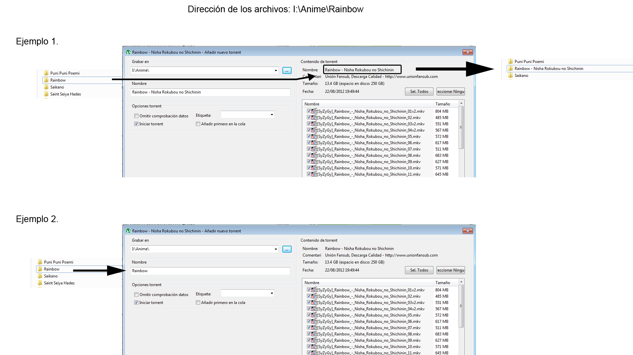
Task: Click the browse button next to Grabar en
Action: [x=286, y=70]
